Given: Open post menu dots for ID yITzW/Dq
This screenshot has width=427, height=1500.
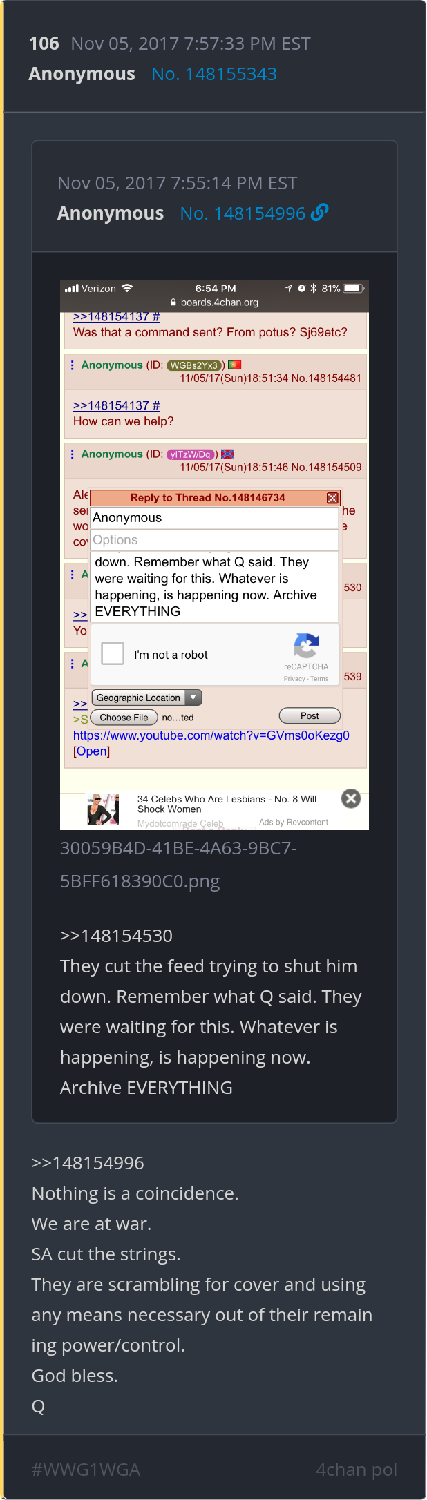Looking at the screenshot, I should click(72, 454).
